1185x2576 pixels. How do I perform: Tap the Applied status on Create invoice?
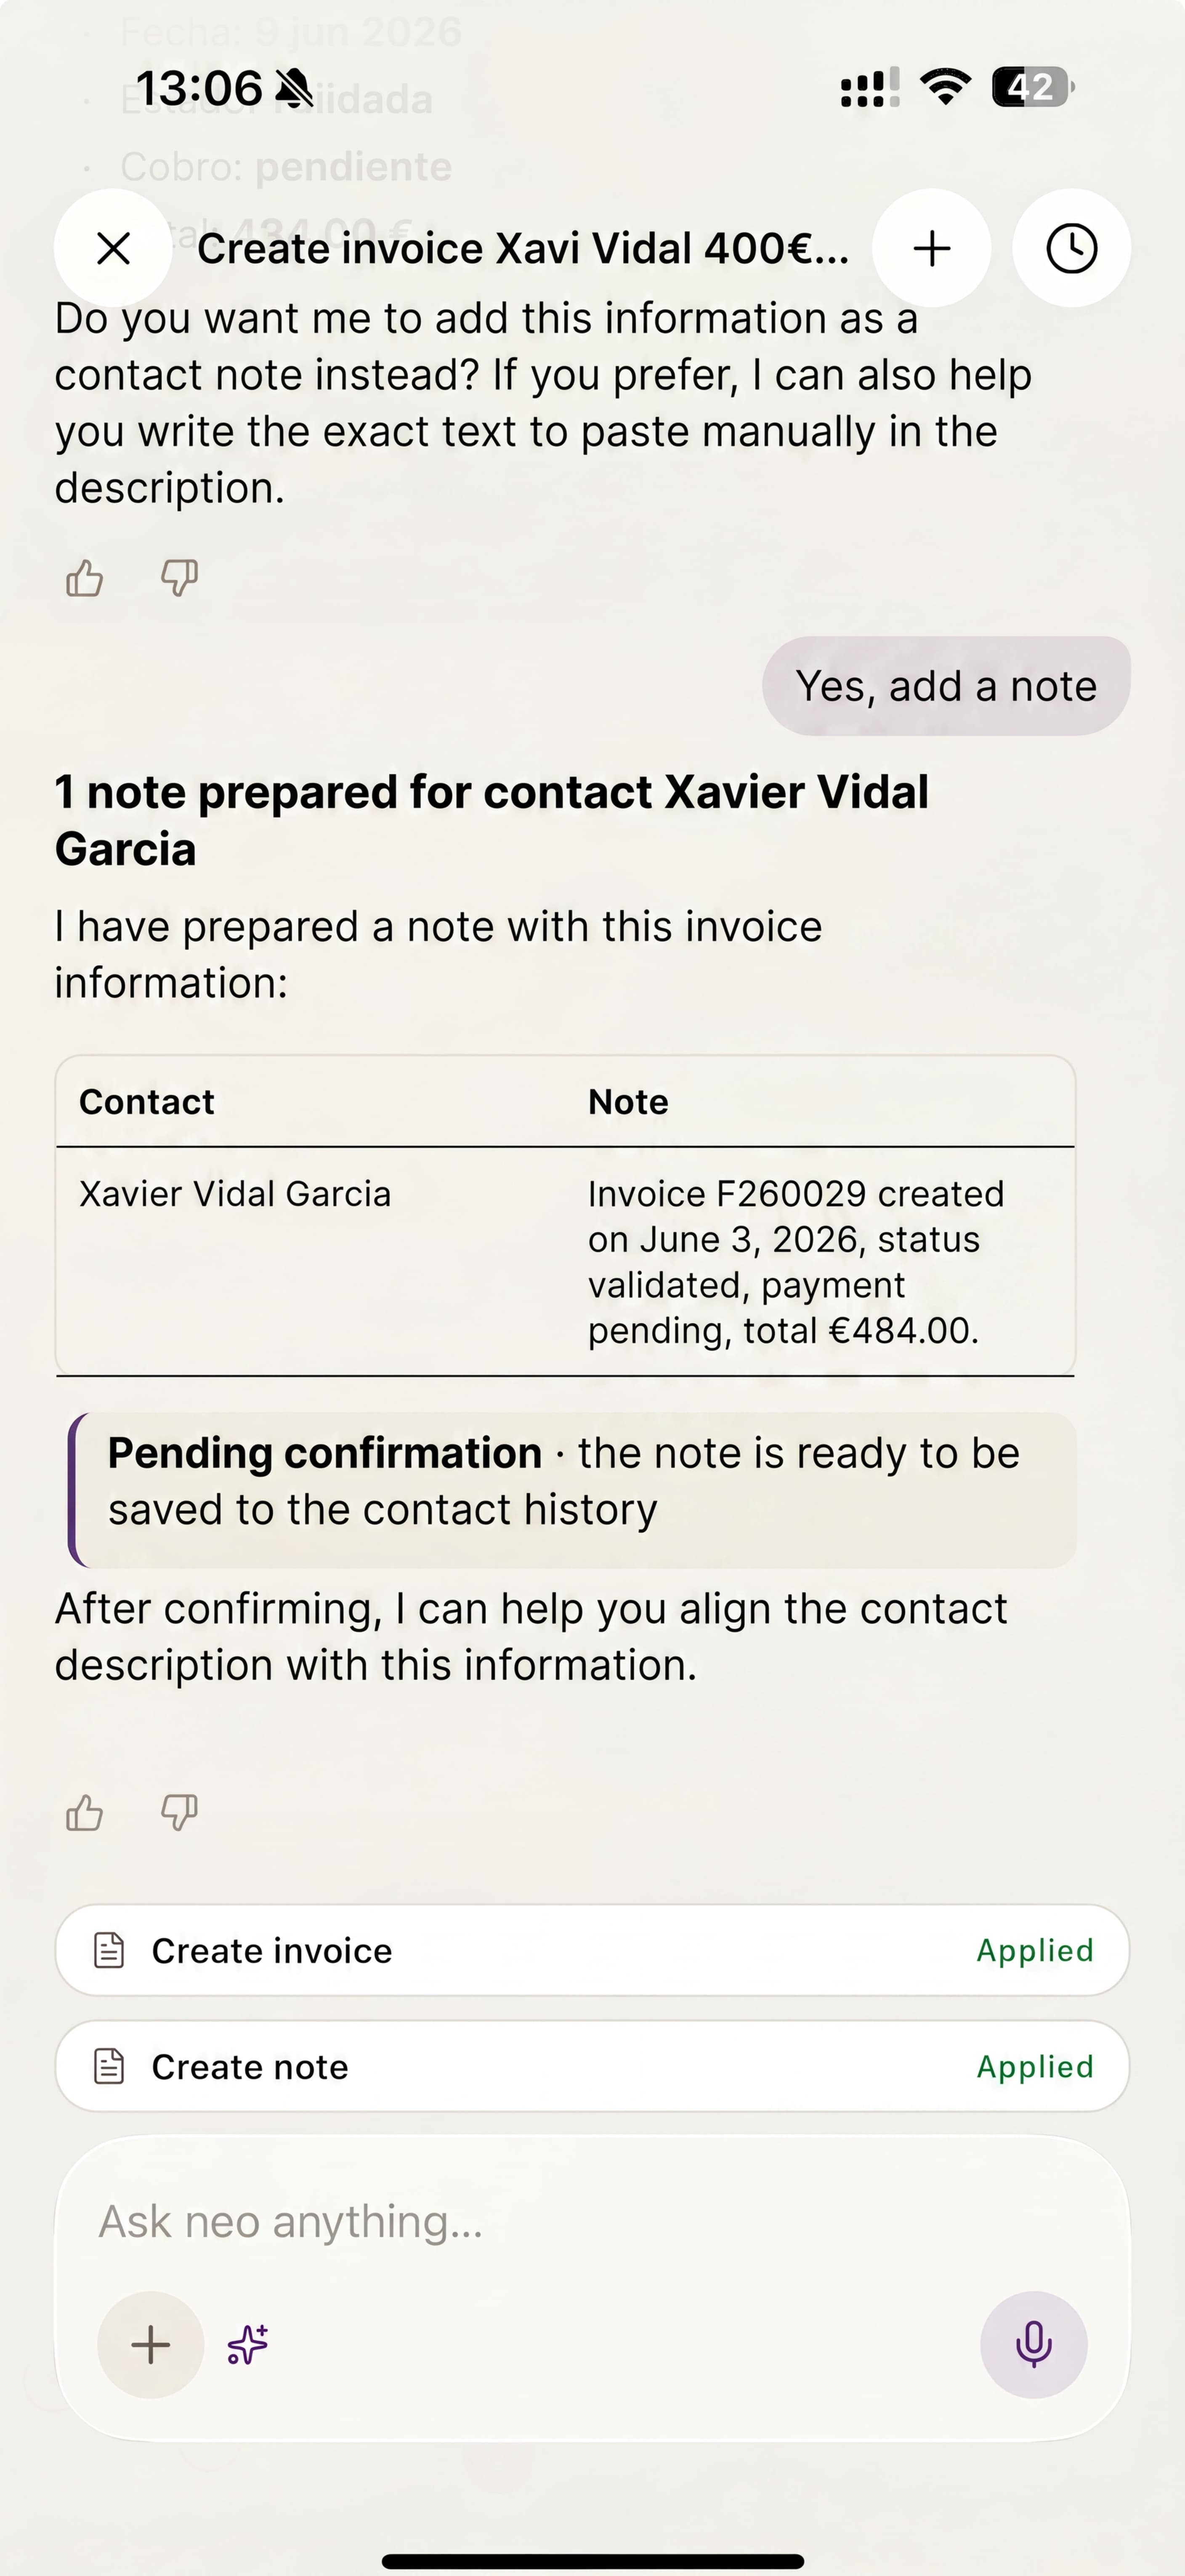[1035, 1950]
